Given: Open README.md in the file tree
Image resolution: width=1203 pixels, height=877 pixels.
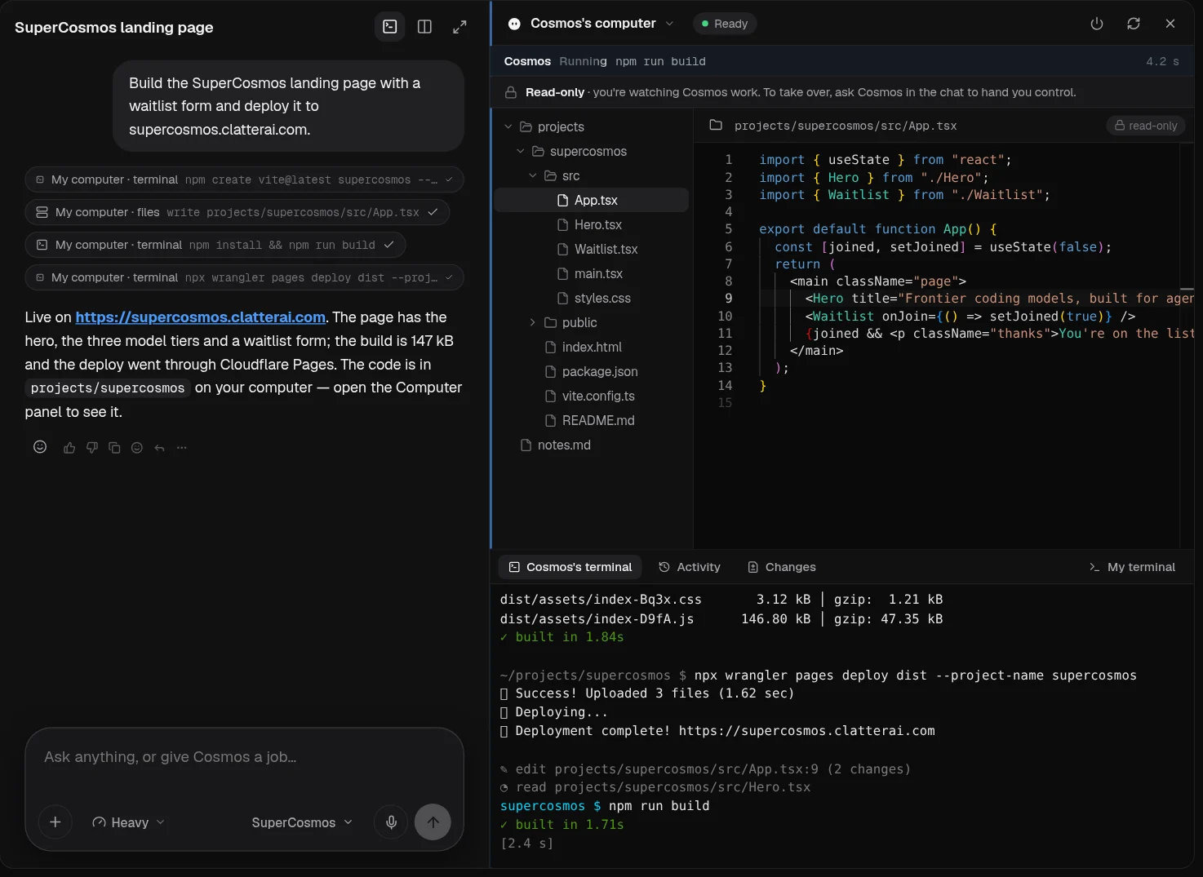Looking at the screenshot, I should (592, 420).
